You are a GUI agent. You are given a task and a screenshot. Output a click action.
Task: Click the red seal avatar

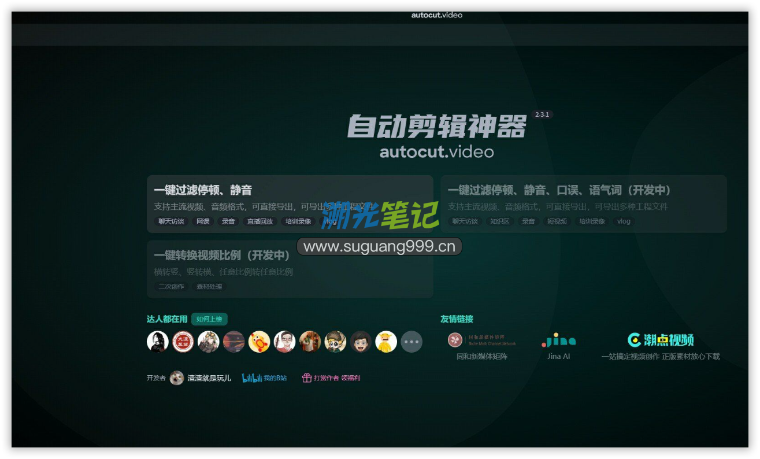[x=183, y=342]
